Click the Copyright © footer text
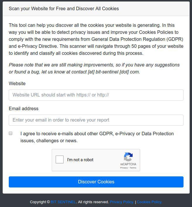Viewport: 192px width, 207px height. (x=40, y=202)
